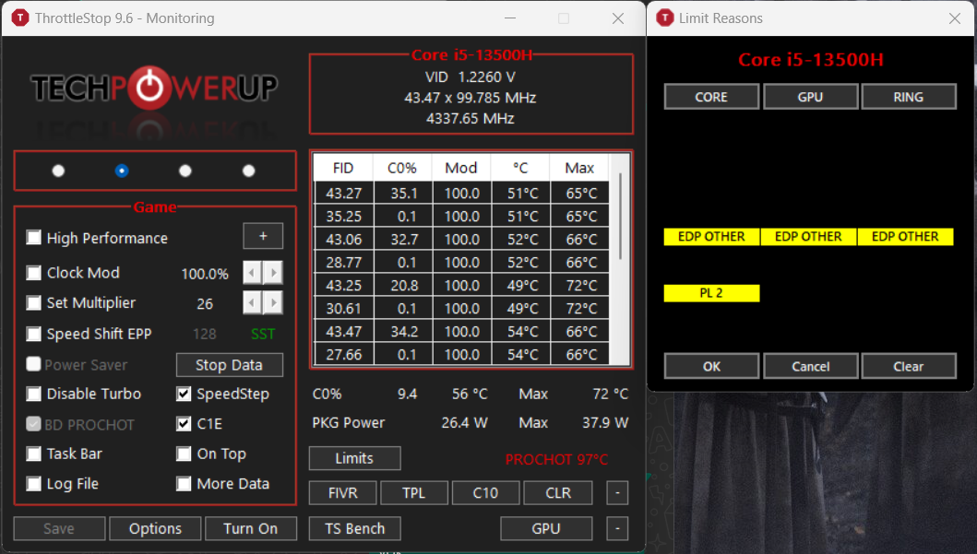Image resolution: width=977 pixels, height=554 pixels.
Task: Click the RING button in Limit Reasons
Action: (909, 97)
